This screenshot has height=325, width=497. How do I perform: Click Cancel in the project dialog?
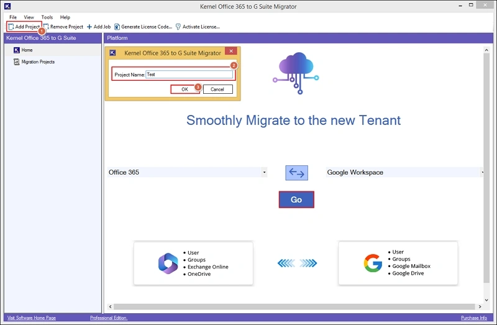point(217,89)
